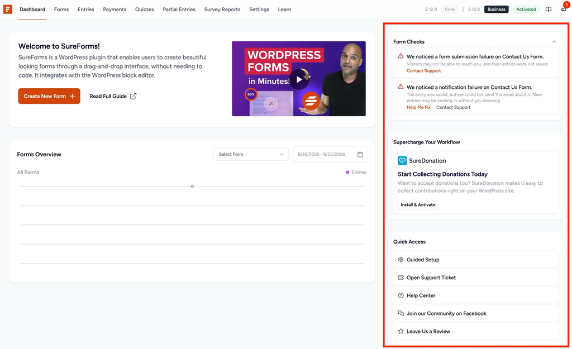
Task: Click the 'Welcome to SureForms!' heading
Action: (x=59, y=46)
